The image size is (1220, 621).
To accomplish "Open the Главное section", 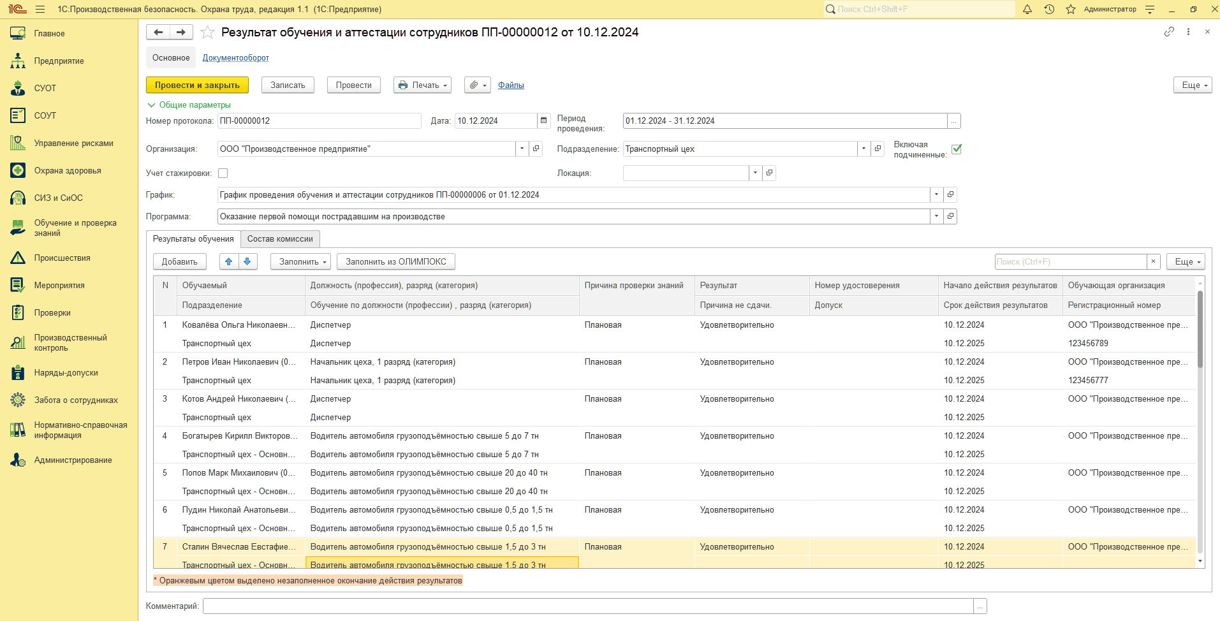I will click(49, 33).
